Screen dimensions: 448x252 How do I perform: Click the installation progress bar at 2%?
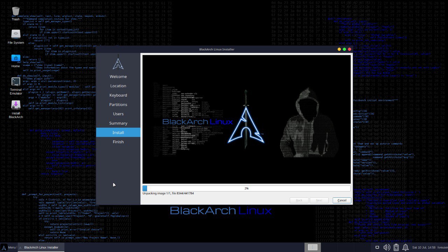246,188
